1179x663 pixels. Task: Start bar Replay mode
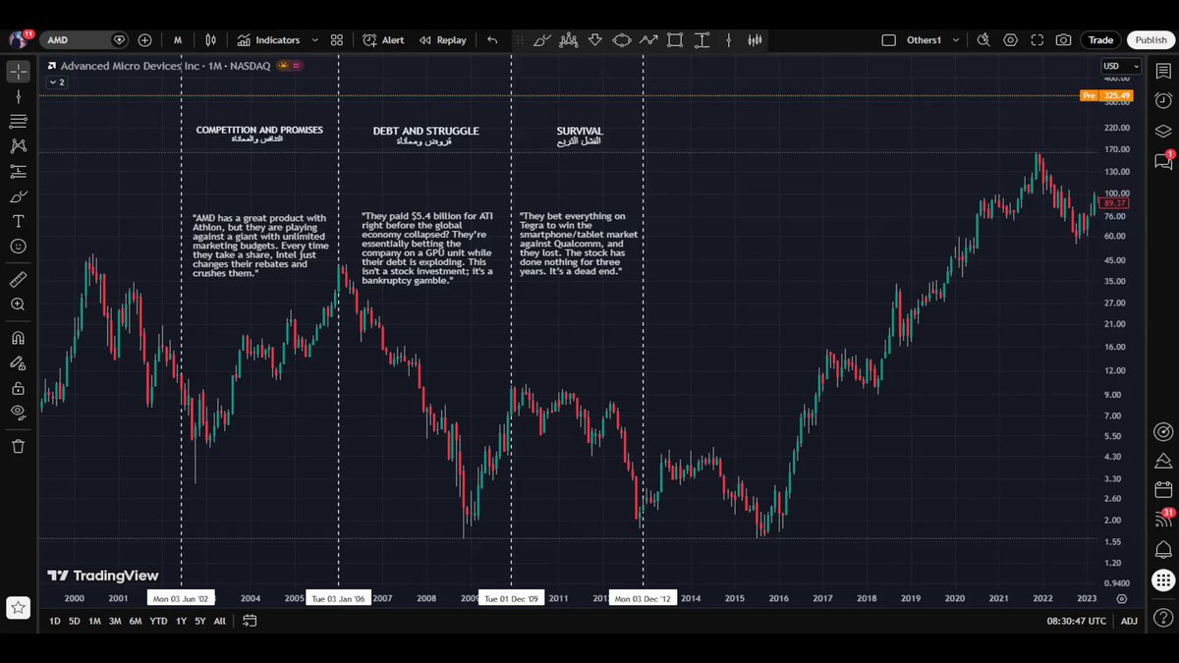point(443,40)
